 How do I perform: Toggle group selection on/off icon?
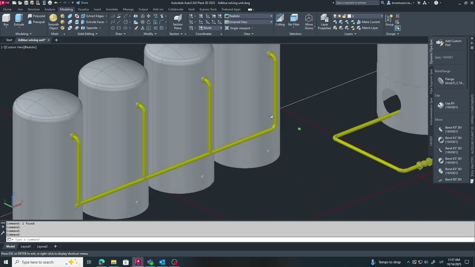397,28
